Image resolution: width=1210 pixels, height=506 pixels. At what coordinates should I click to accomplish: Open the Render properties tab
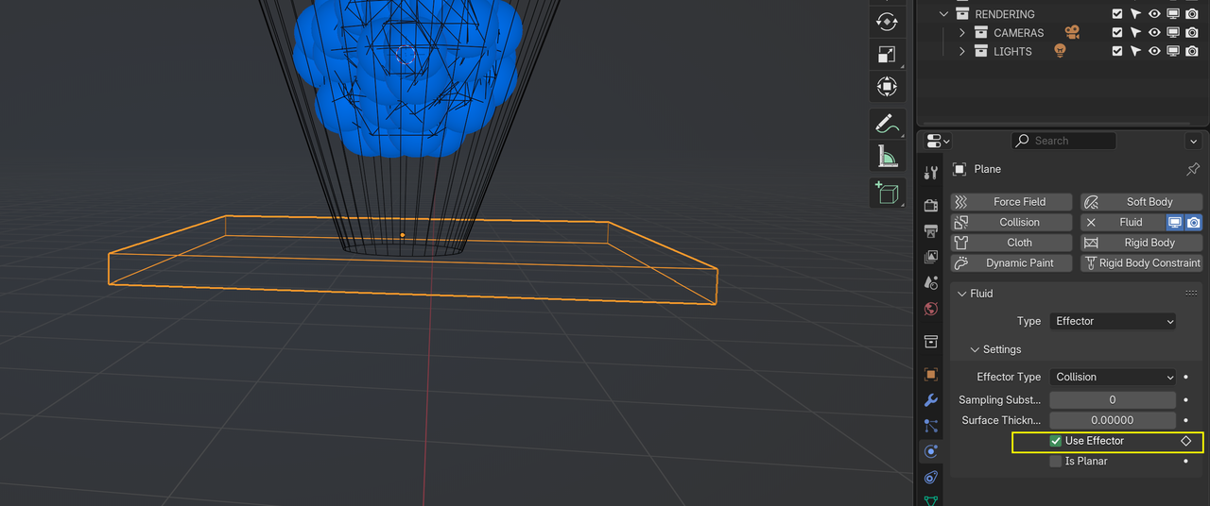[x=931, y=205]
